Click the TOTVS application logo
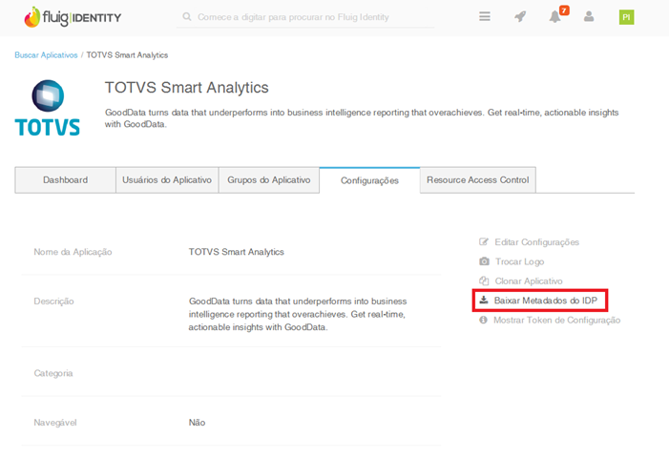Screen dimensions: 669x458 pos(48,108)
